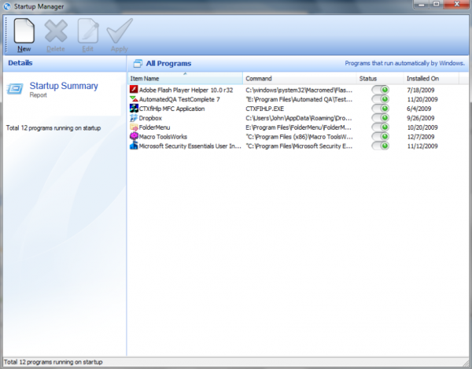This screenshot has height=369, width=472.
Task: Select the Dropbox item name
Action: (150, 118)
